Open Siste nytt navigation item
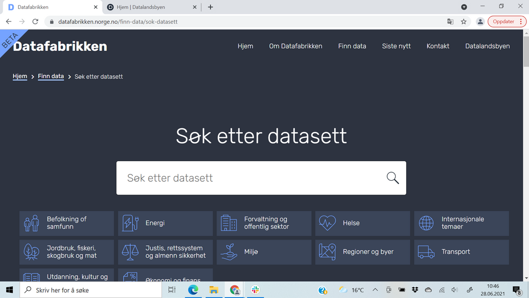 pos(396,46)
